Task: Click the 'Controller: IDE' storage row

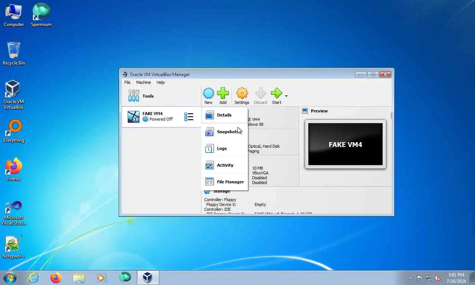Action: [x=217, y=209]
